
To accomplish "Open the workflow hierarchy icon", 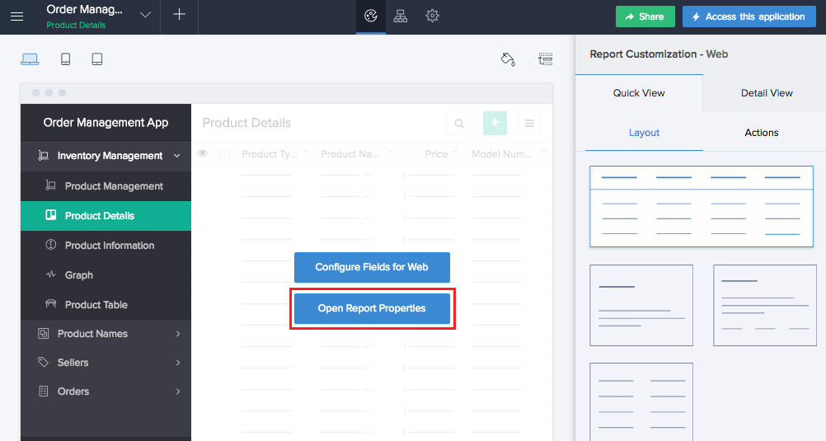I will point(401,16).
